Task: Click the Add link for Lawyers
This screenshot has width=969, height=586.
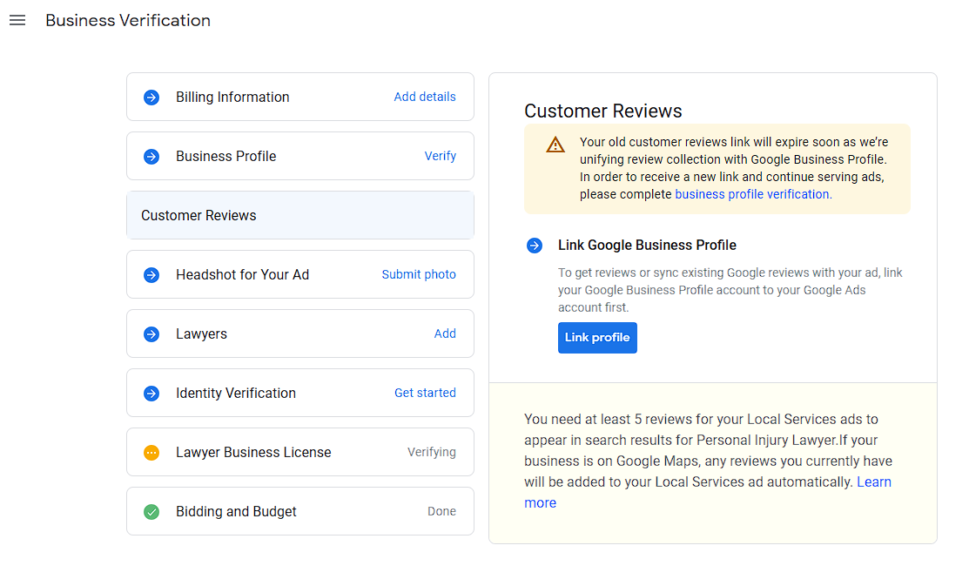Action: click(x=445, y=333)
